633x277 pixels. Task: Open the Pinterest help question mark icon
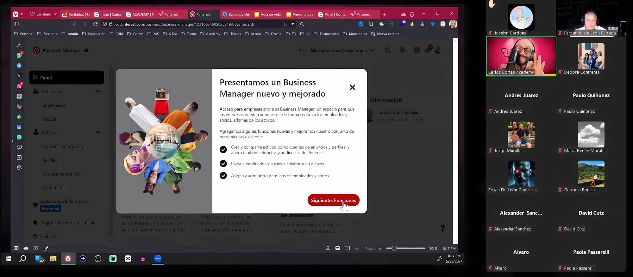pyautogui.click(x=442, y=228)
